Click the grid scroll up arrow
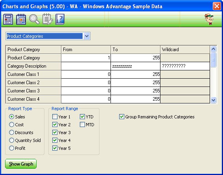Screen dimensions: 223x175 [x=213, y=49]
